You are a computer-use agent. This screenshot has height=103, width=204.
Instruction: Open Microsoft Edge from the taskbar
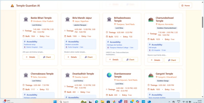(x=96, y=102)
